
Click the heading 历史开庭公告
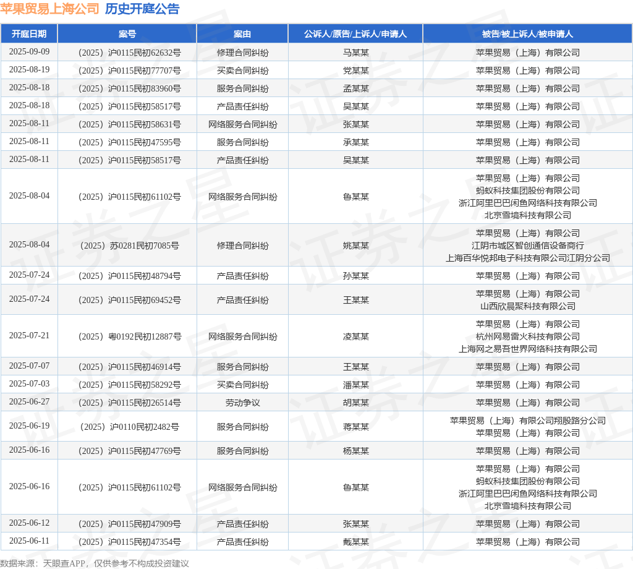click(142, 9)
